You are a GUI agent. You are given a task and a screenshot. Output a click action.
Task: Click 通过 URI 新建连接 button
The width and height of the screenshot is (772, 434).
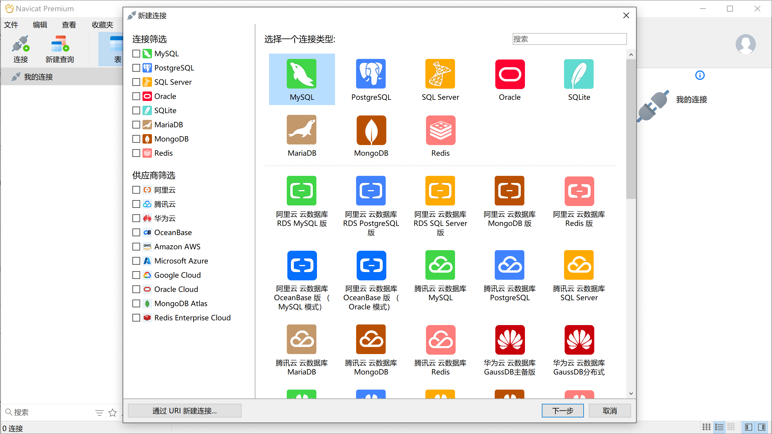pos(184,411)
